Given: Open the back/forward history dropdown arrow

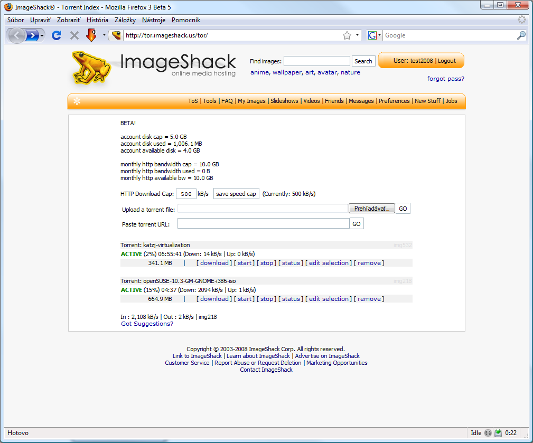Looking at the screenshot, I should [42, 35].
